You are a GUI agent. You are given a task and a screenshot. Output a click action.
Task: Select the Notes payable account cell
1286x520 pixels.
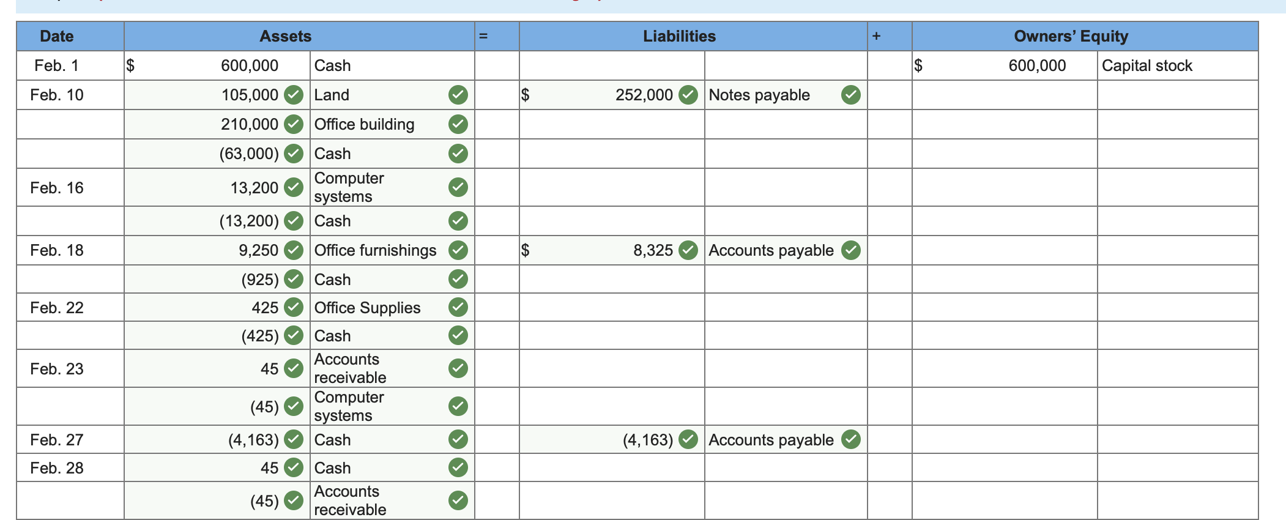pos(786,95)
